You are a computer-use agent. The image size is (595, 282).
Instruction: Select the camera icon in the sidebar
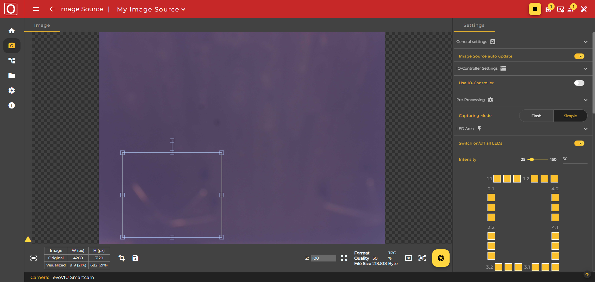pos(11,46)
